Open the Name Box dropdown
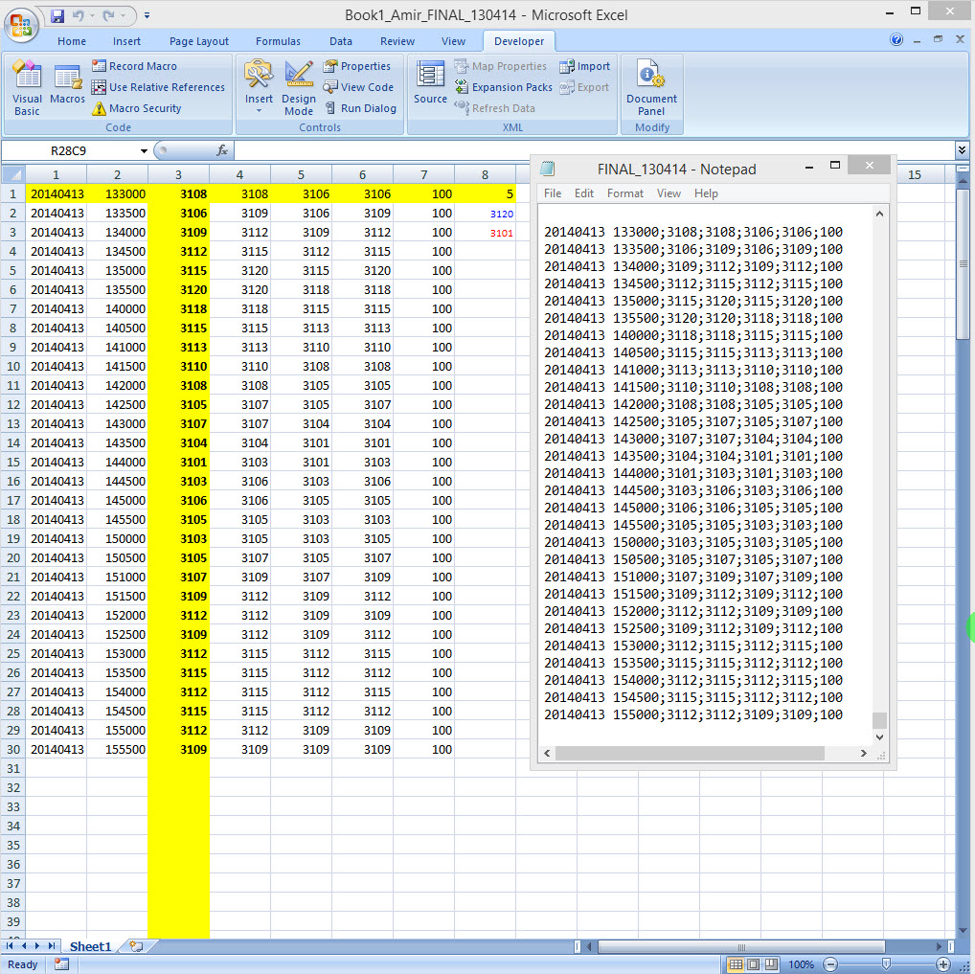 click(x=144, y=151)
